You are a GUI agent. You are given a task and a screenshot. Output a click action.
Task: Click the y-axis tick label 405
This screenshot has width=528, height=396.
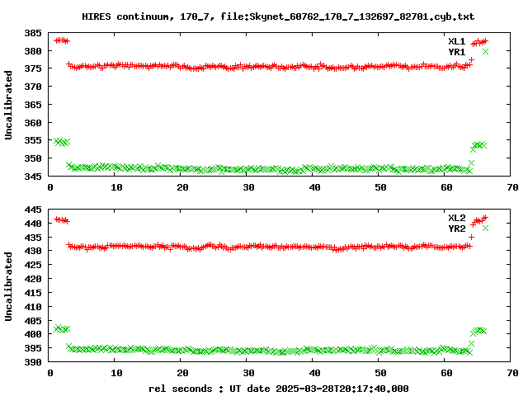33,321
